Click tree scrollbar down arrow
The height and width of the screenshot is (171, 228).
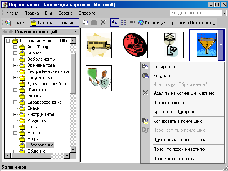[73, 150]
